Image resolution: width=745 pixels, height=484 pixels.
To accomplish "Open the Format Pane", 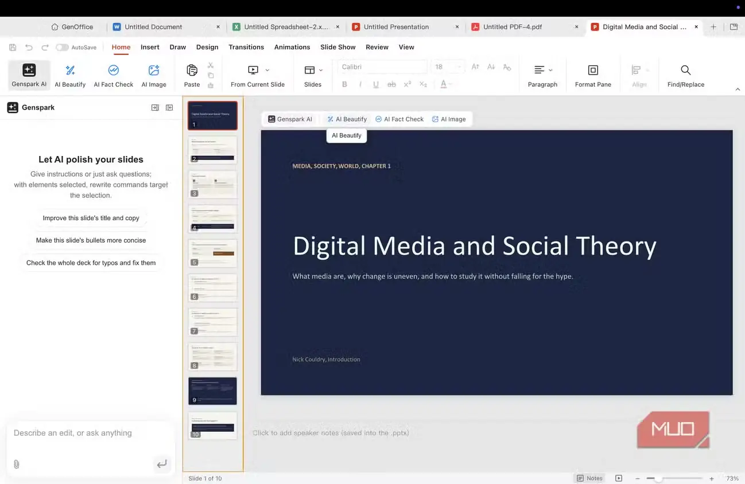I will tap(593, 75).
